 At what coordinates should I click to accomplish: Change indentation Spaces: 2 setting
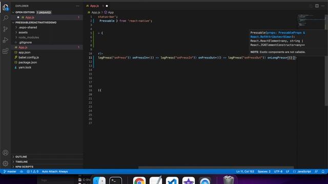[x=264, y=172]
